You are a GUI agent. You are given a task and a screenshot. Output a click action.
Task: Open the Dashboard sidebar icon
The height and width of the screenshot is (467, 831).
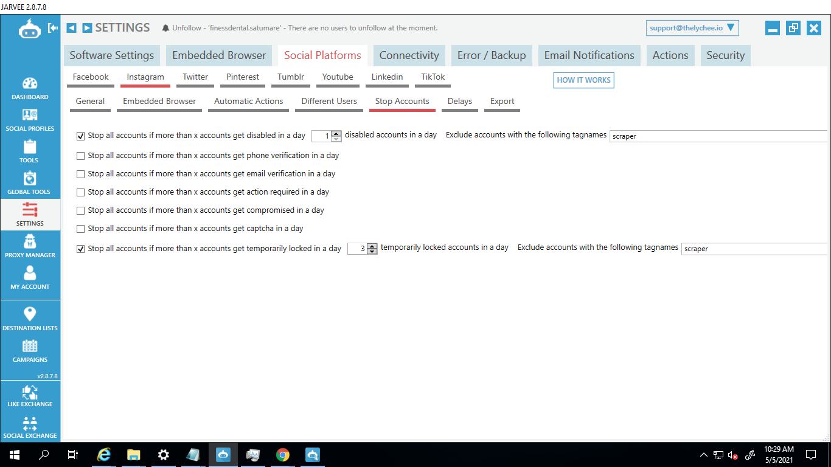[30, 88]
